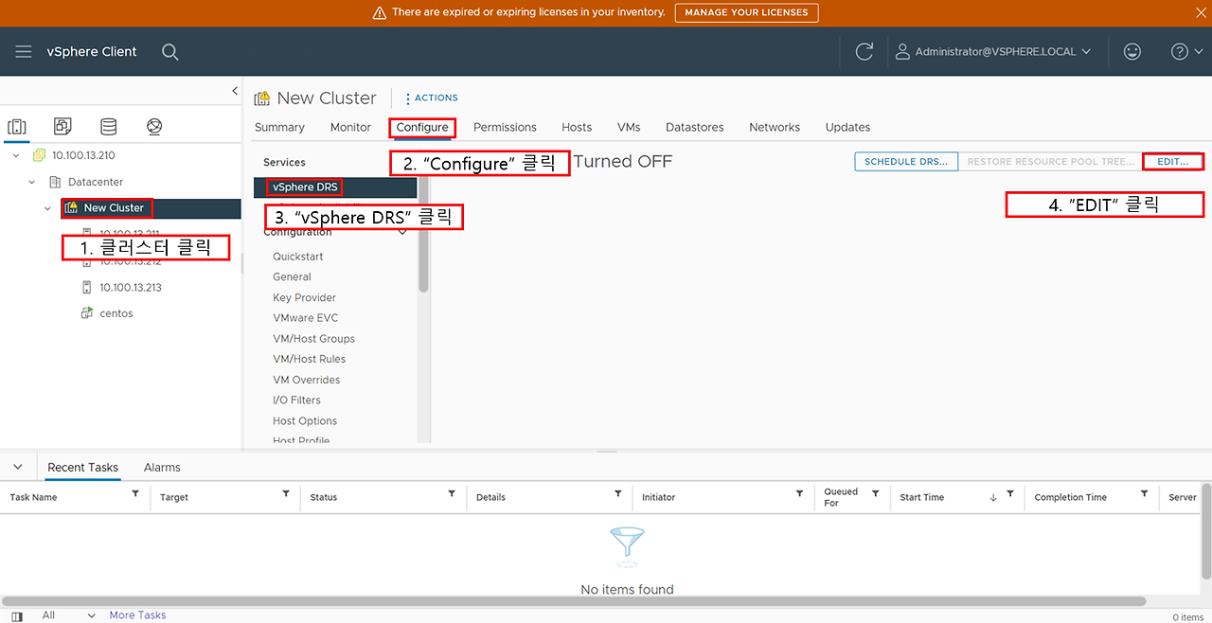This screenshot has height=623, width=1212.
Task: Open VM/Host Rules settings
Action: pos(309,359)
